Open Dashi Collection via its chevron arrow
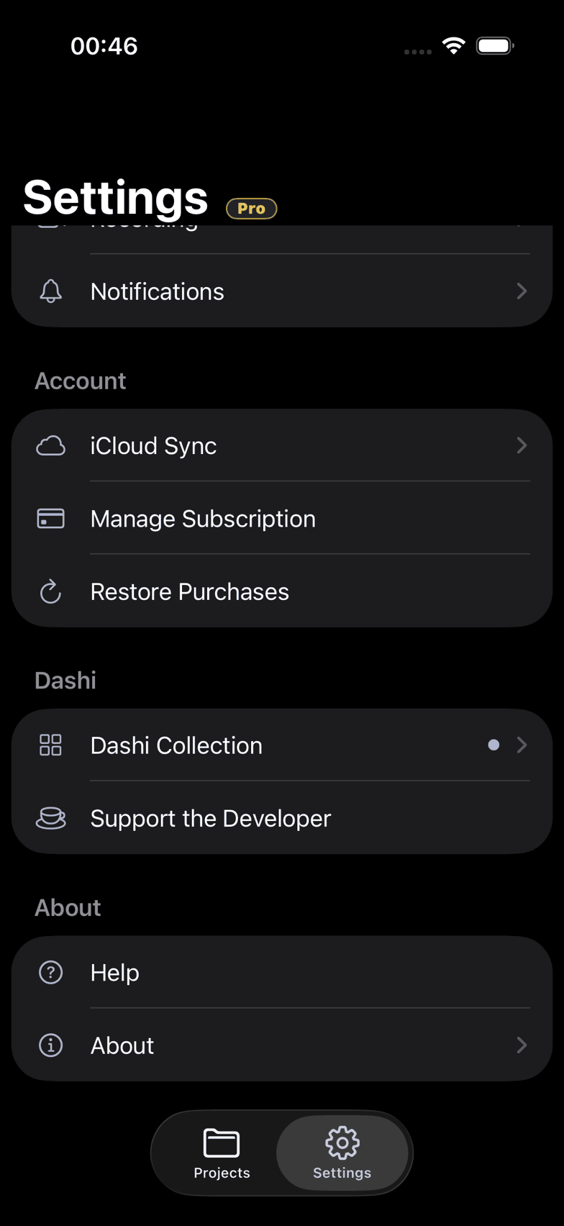Viewport: 564px width, 1226px height. [x=522, y=745]
